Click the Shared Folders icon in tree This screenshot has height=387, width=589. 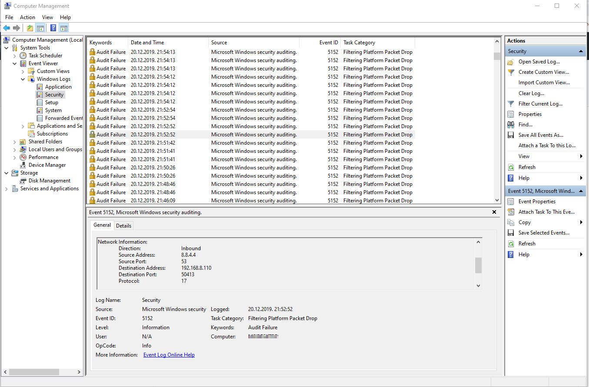(23, 142)
